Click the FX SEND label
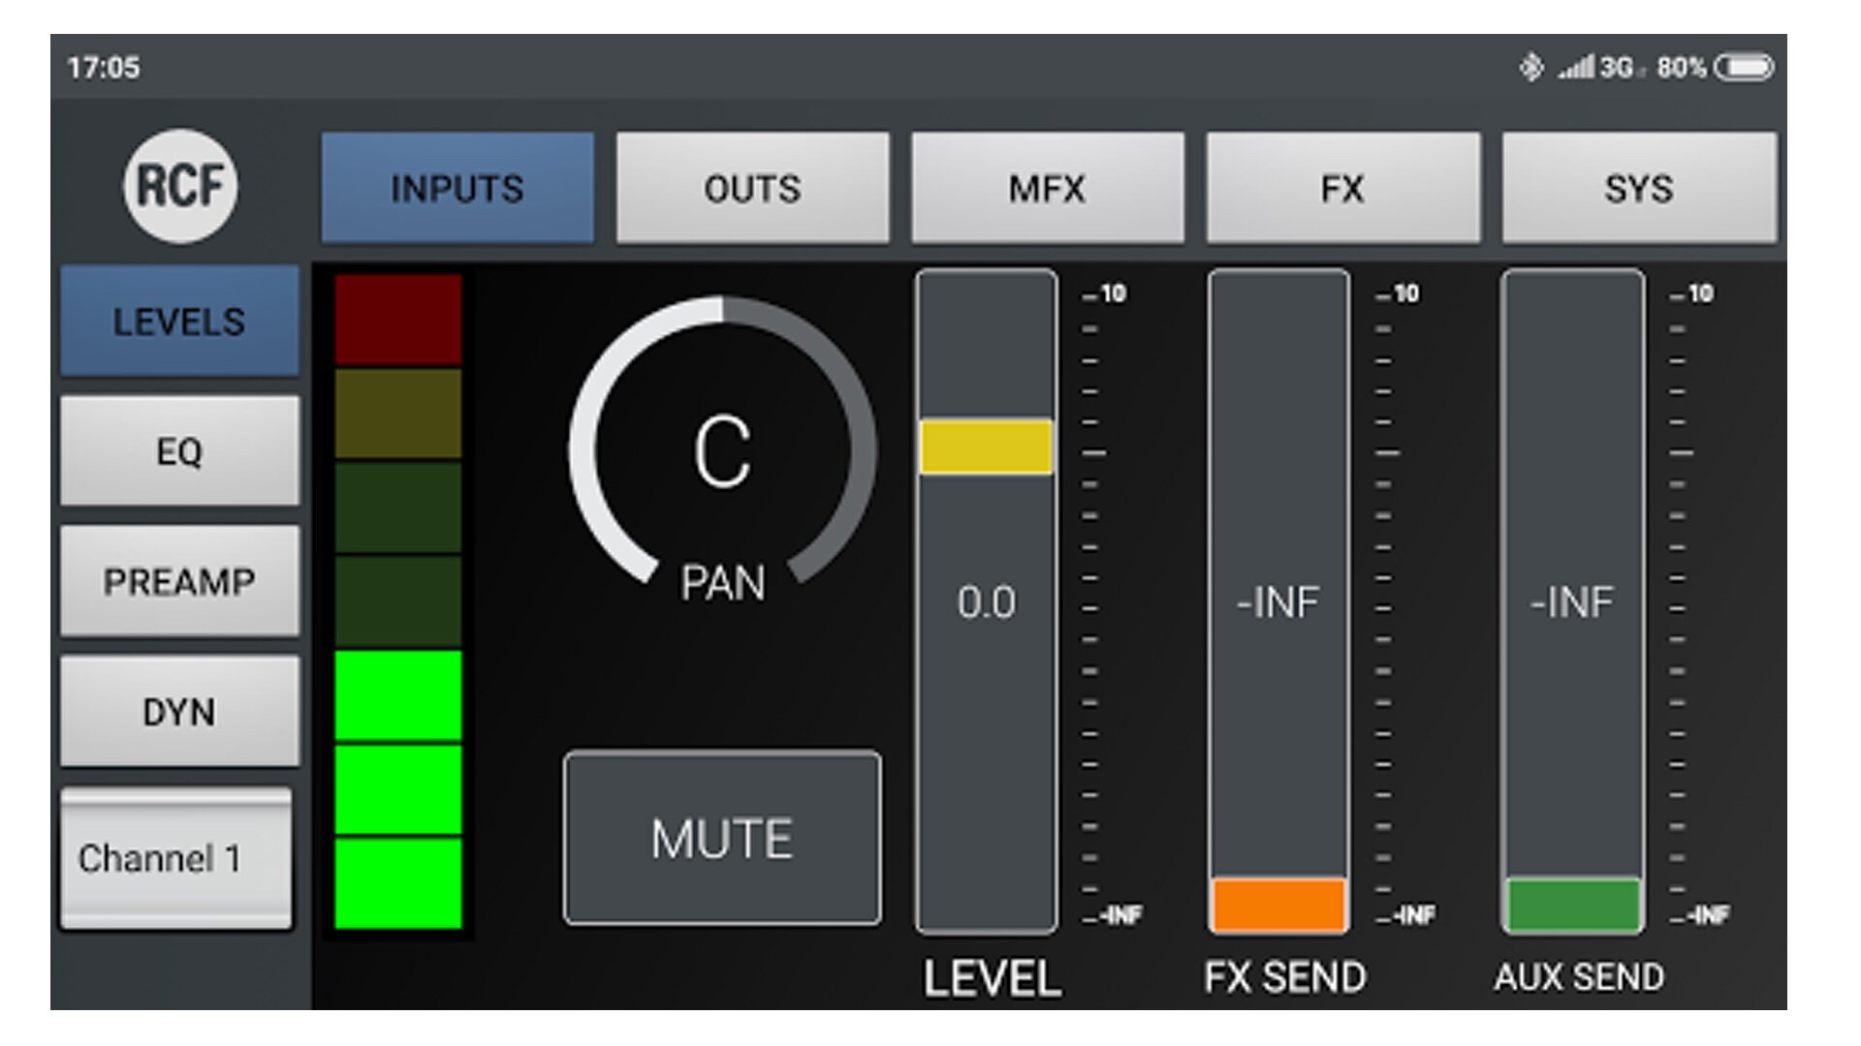The height and width of the screenshot is (1046, 1861). click(1285, 977)
